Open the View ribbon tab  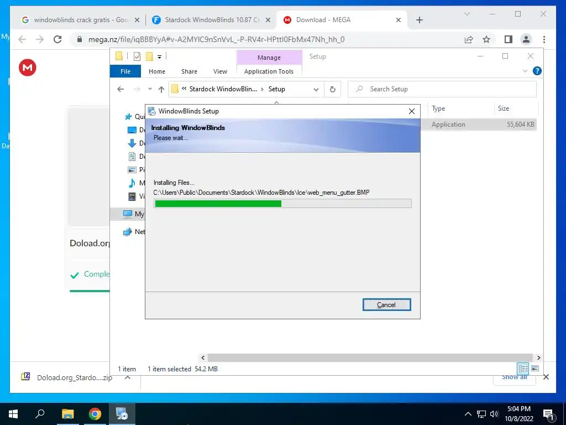[220, 71]
